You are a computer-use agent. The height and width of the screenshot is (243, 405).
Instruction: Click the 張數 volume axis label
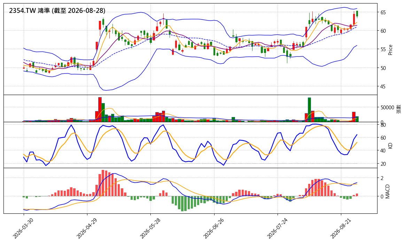[x=399, y=109]
